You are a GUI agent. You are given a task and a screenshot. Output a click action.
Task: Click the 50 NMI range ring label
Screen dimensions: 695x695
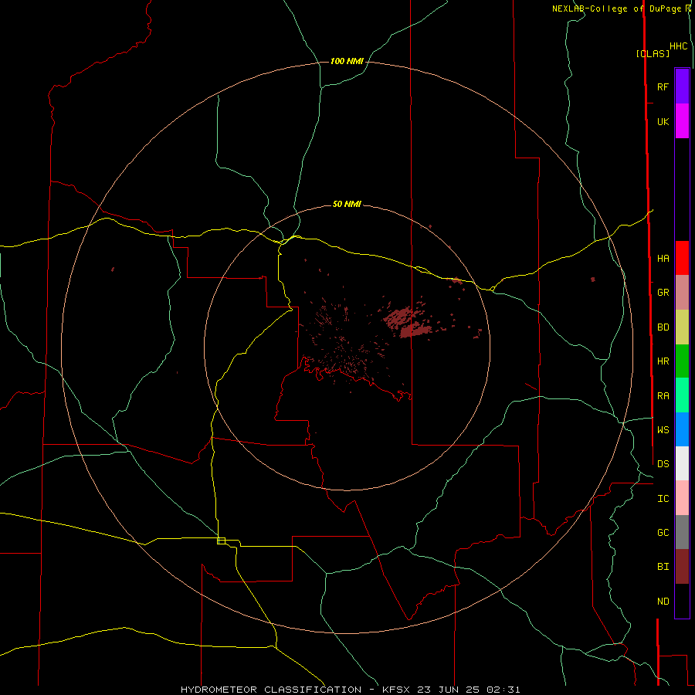pyautogui.click(x=347, y=204)
